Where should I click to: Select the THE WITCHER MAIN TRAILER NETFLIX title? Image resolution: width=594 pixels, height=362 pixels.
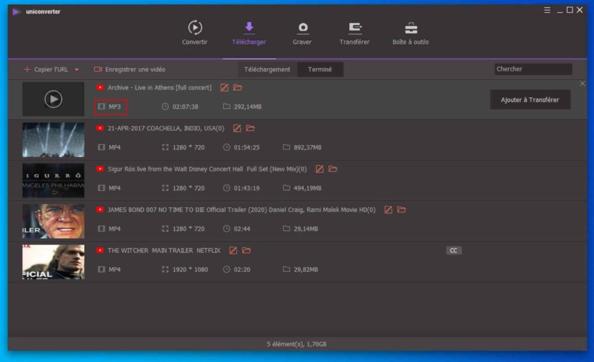(164, 251)
